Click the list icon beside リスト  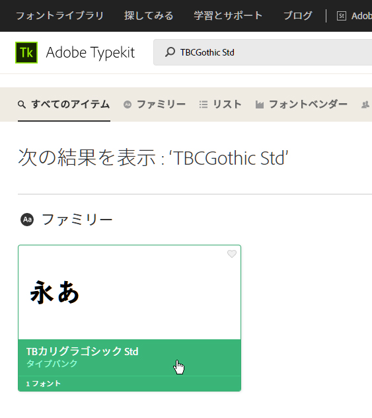(x=204, y=104)
